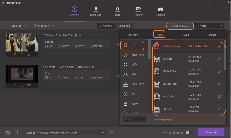Edit the Same as source preset

pos(219,46)
